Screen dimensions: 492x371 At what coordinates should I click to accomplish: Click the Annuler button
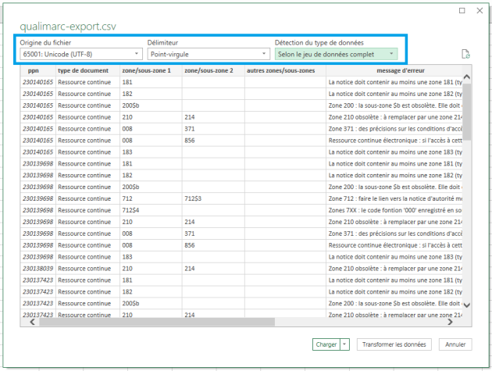click(455, 344)
